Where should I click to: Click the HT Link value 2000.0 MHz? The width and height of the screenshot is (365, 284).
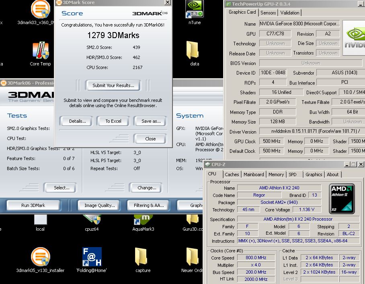pos(256,279)
